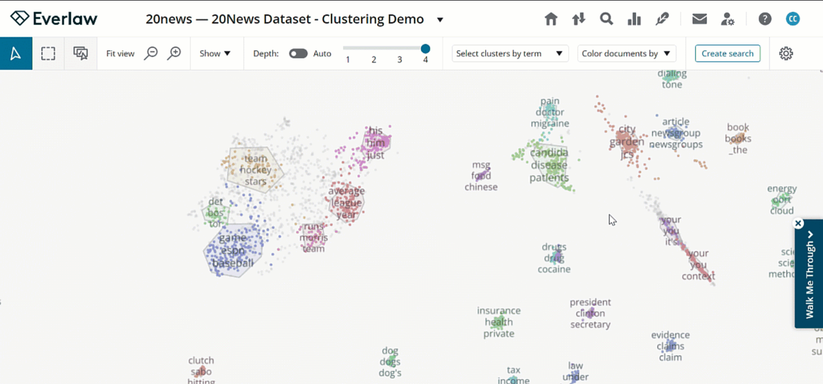Image resolution: width=823 pixels, height=384 pixels.
Task: Open the uploads transfer icon
Action: [578, 19]
